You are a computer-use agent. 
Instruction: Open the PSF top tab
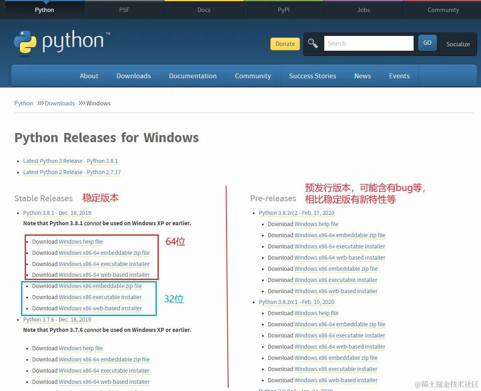(x=124, y=10)
